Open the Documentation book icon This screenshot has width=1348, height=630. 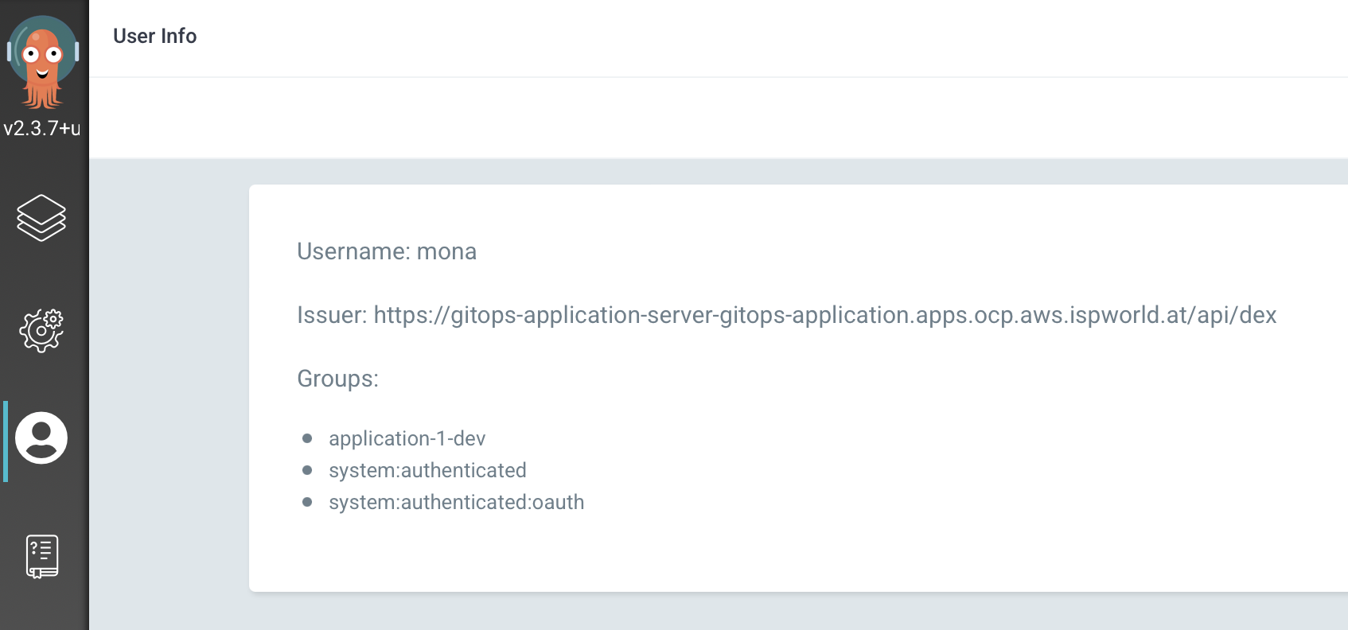[x=41, y=556]
